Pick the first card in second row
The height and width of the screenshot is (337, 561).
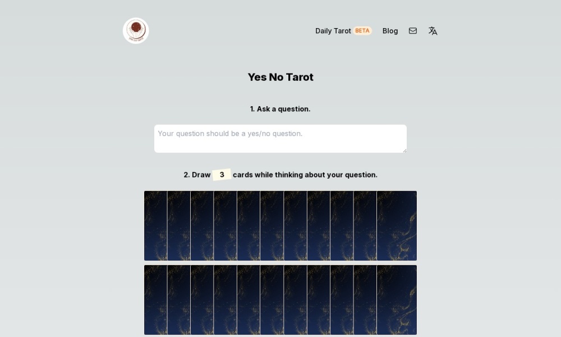[155, 300]
